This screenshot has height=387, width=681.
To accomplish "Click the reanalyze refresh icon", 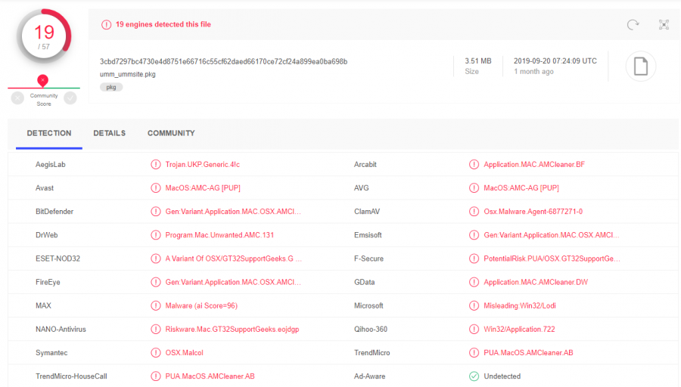I will pyautogui.click(x=633, y=25).
